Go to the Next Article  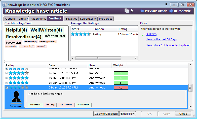(x=180, y=11)
